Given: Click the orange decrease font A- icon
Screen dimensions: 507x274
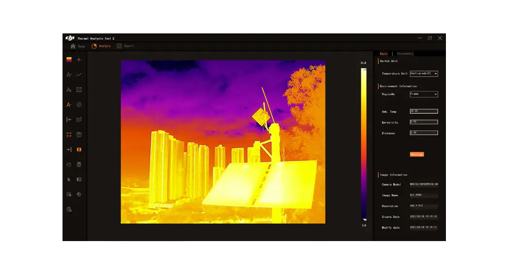Looking at the screenshot, I should click(x=69, y=105).
